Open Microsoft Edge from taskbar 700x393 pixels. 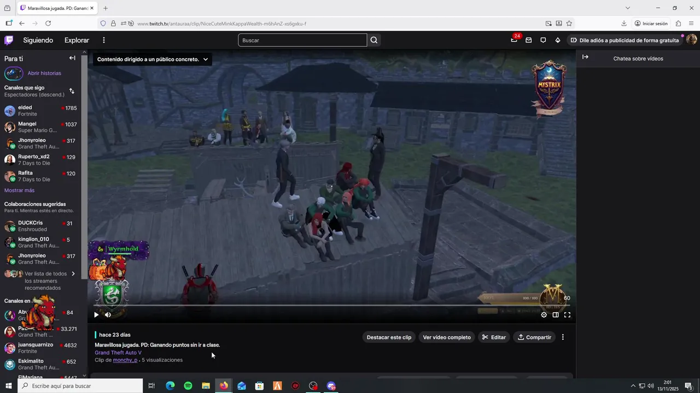click(x=170, y=386)
